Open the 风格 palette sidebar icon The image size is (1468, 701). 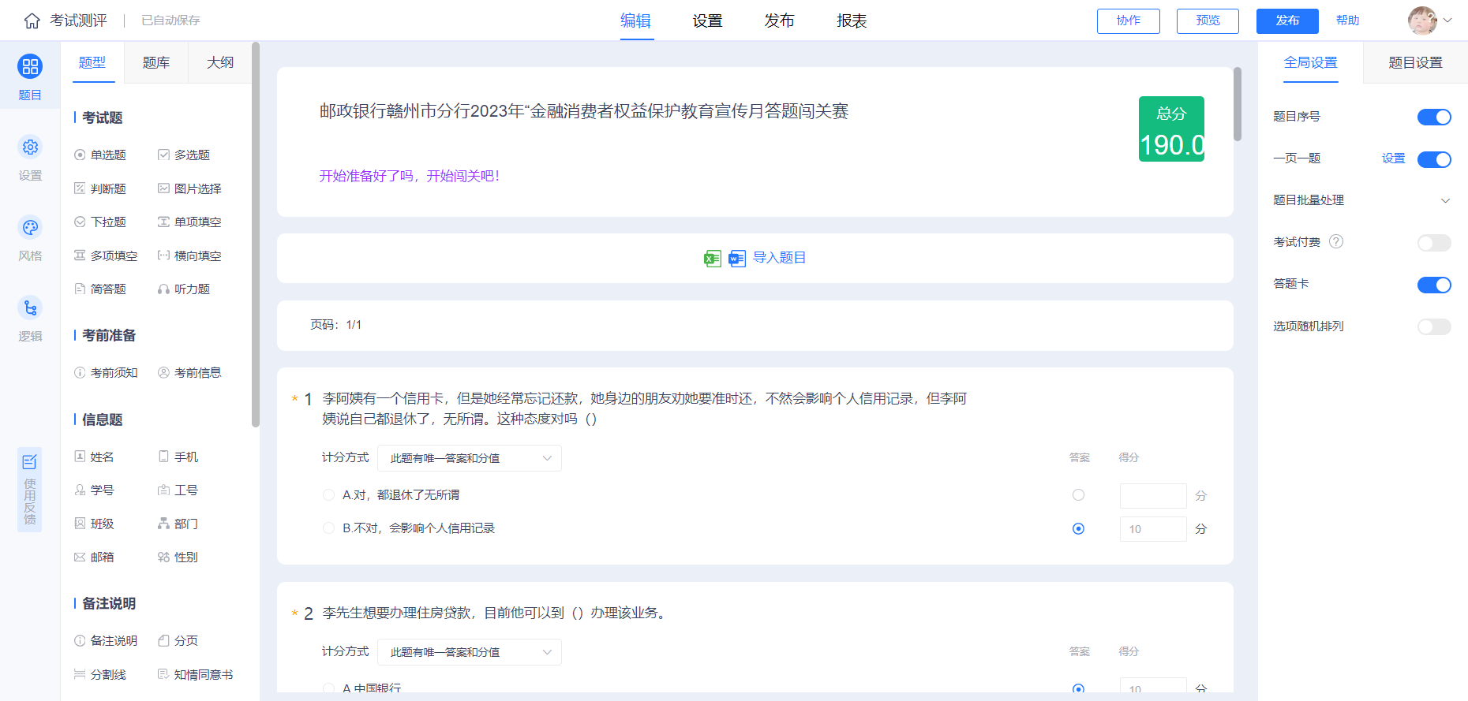coord(30,228)
